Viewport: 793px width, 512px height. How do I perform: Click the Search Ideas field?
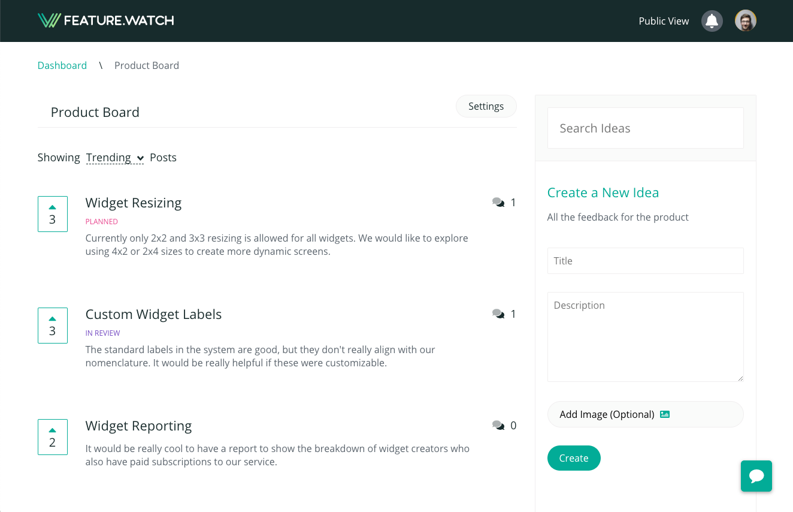[x=645, y=128]
